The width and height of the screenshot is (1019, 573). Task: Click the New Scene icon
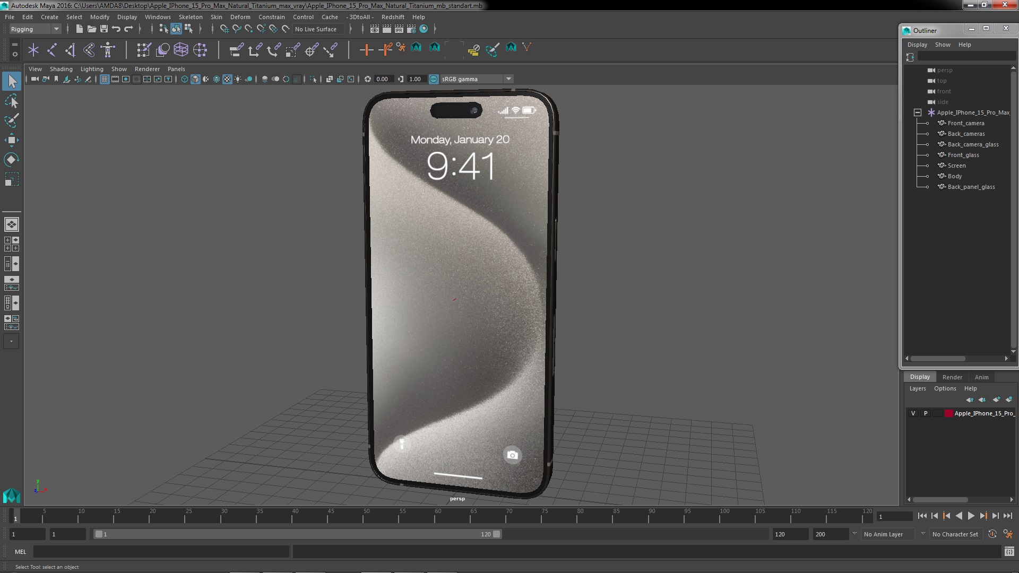[79, 29]
